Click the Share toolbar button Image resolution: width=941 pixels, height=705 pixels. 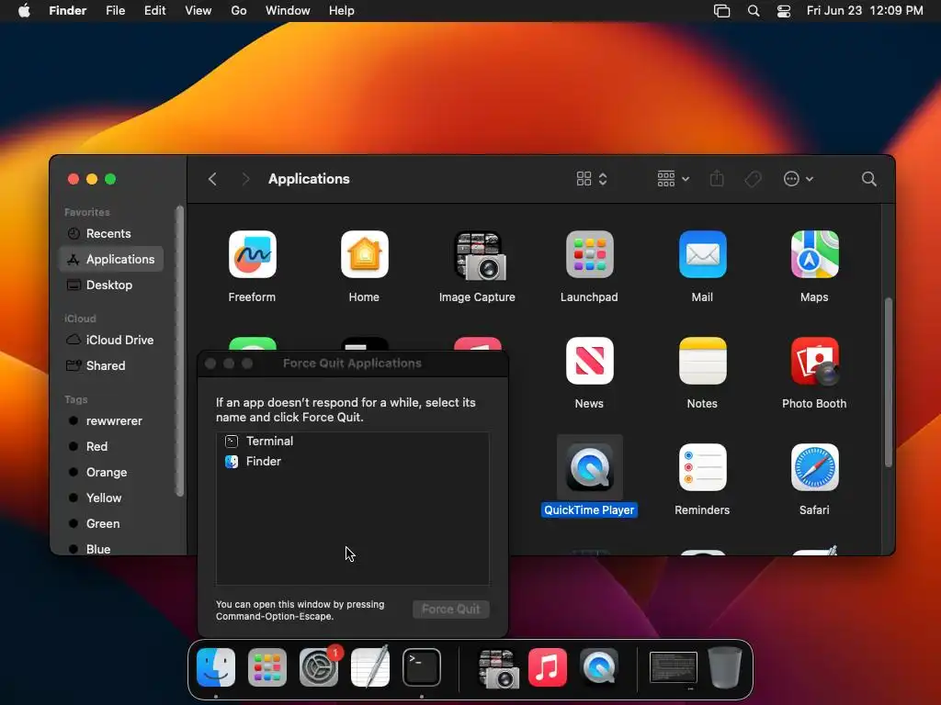tap(717, 179)
